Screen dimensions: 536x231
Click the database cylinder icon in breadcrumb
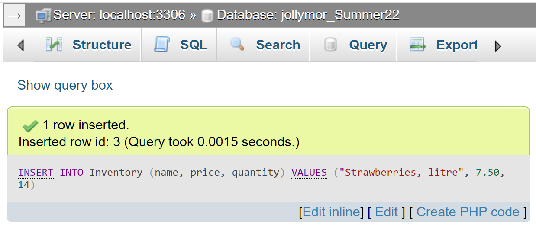[207, 16]
